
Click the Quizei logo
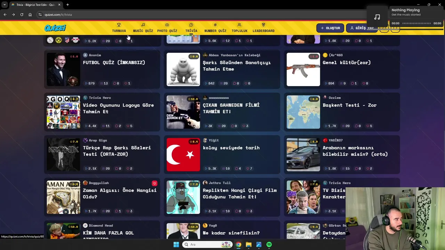point(55,28)
